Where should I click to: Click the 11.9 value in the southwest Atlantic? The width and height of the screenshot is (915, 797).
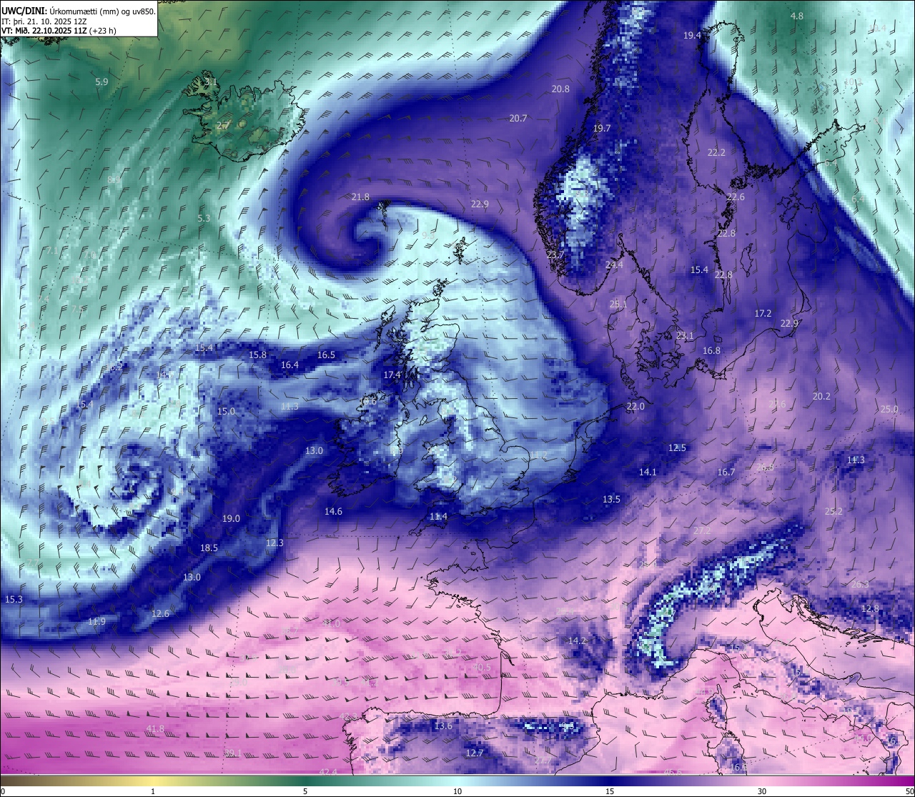pos(97,621)
